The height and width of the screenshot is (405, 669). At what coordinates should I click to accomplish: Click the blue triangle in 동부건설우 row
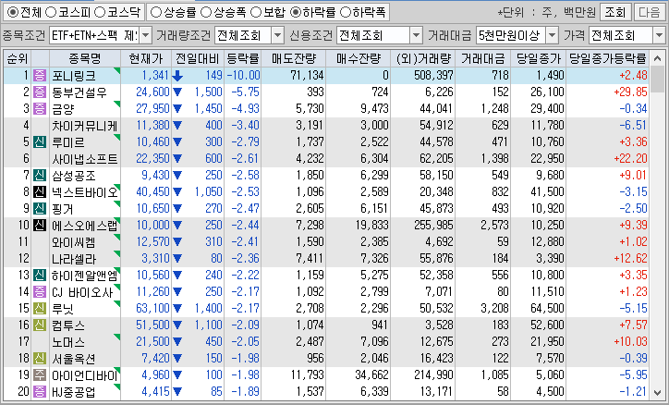click(x=177, y=92)
